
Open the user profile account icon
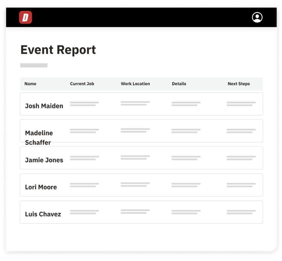click(257, 17)
